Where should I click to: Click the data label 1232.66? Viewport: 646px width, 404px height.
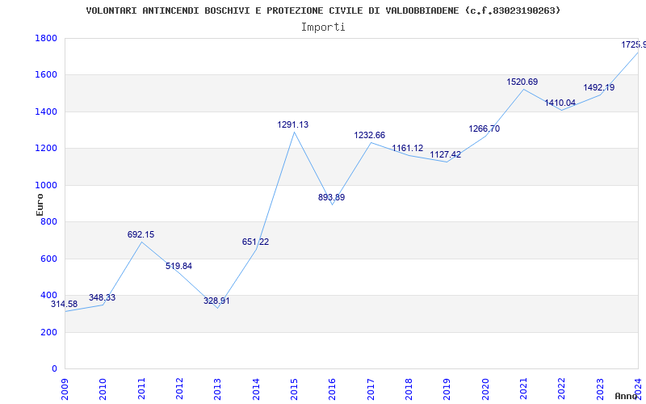point(370,135)
